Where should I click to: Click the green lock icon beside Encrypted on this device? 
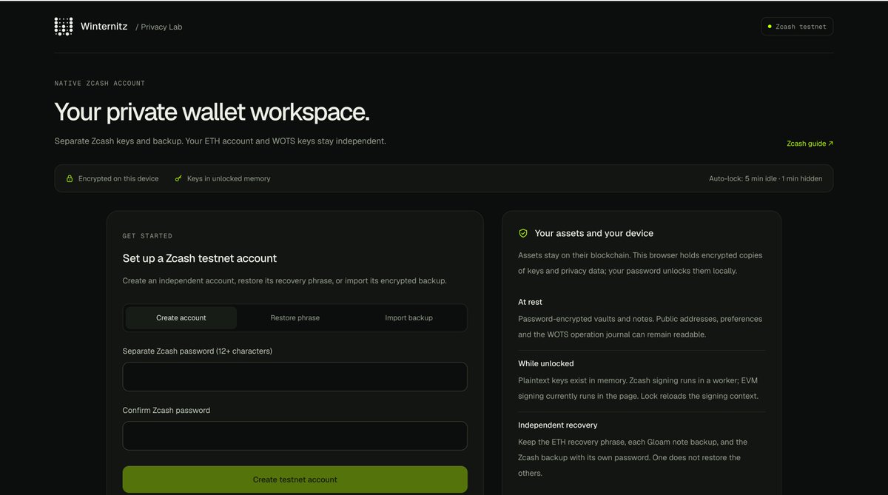tap(70, 179)
